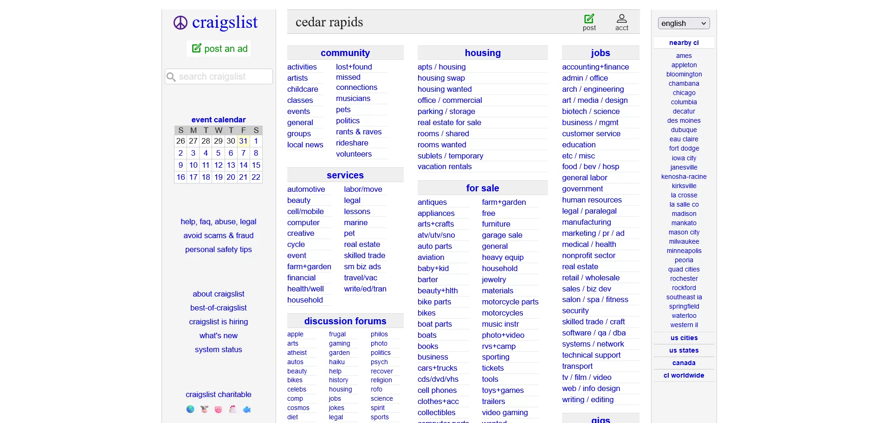Open rants & raves in community
This screenshot has height=423, width=891.
(359, 132)
